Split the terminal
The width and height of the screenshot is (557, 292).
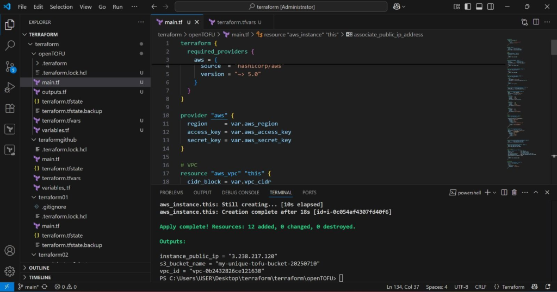[504, 193]
